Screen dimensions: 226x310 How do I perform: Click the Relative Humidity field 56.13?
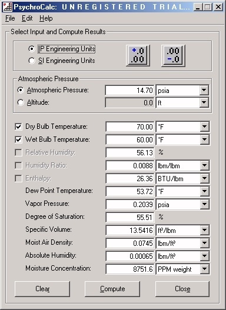pyautogui.click(x=130, y=152)
